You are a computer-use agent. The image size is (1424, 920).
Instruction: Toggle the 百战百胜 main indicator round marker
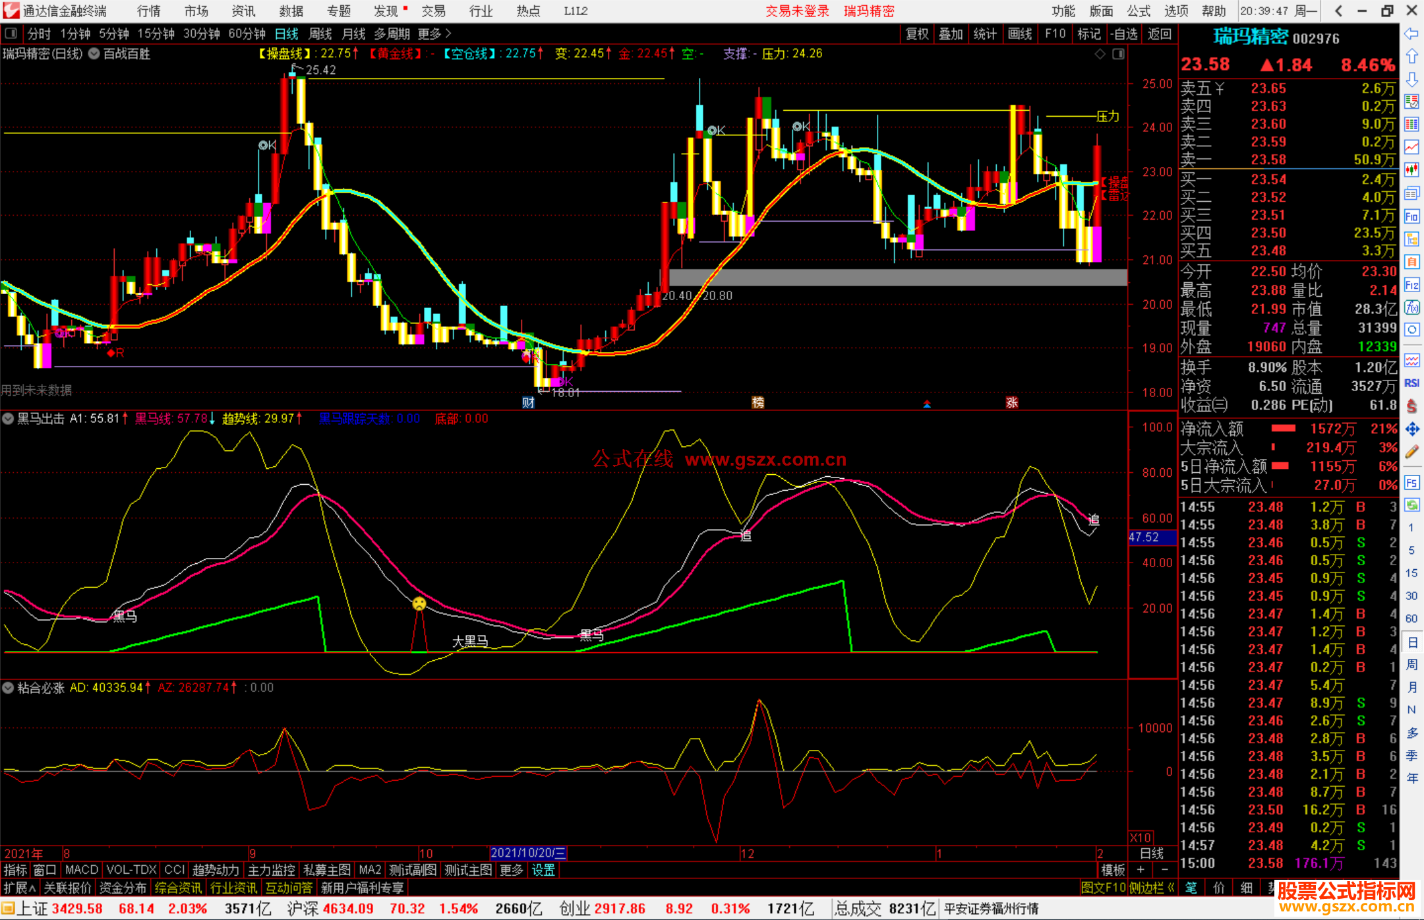[x=94, y=53]
